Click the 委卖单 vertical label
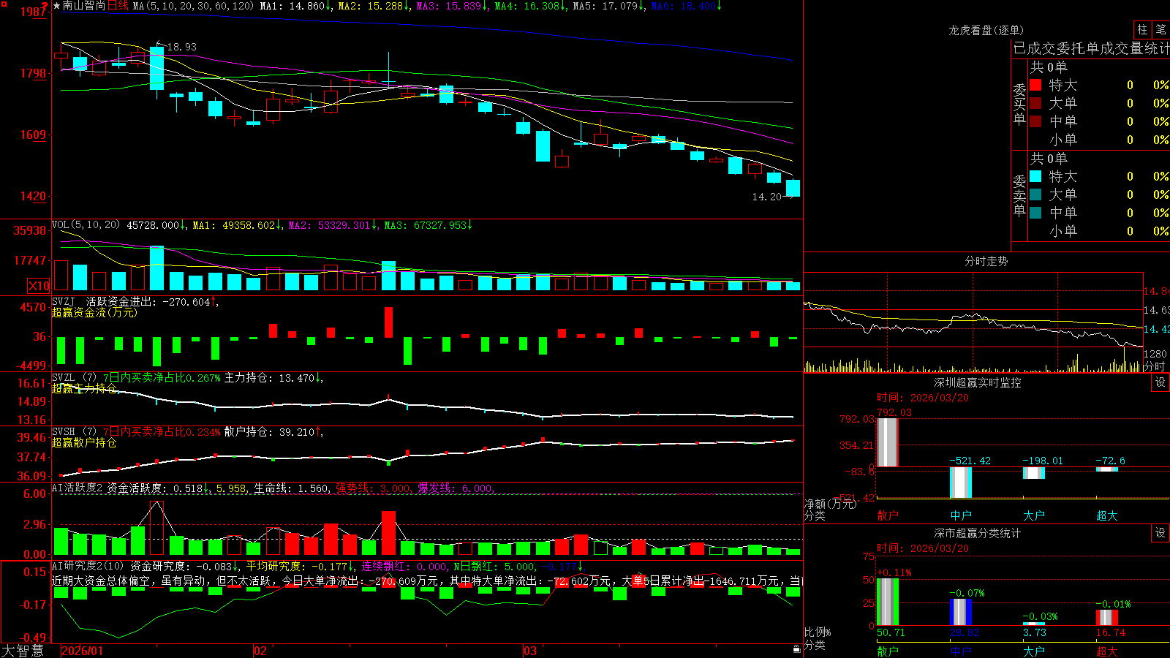The width and height of the screenshot is (1170, 658). [x=1019, y=196]
